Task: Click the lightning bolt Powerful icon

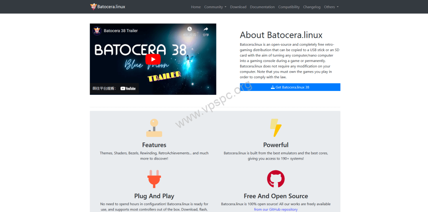Action: click(x=276, y=128)
